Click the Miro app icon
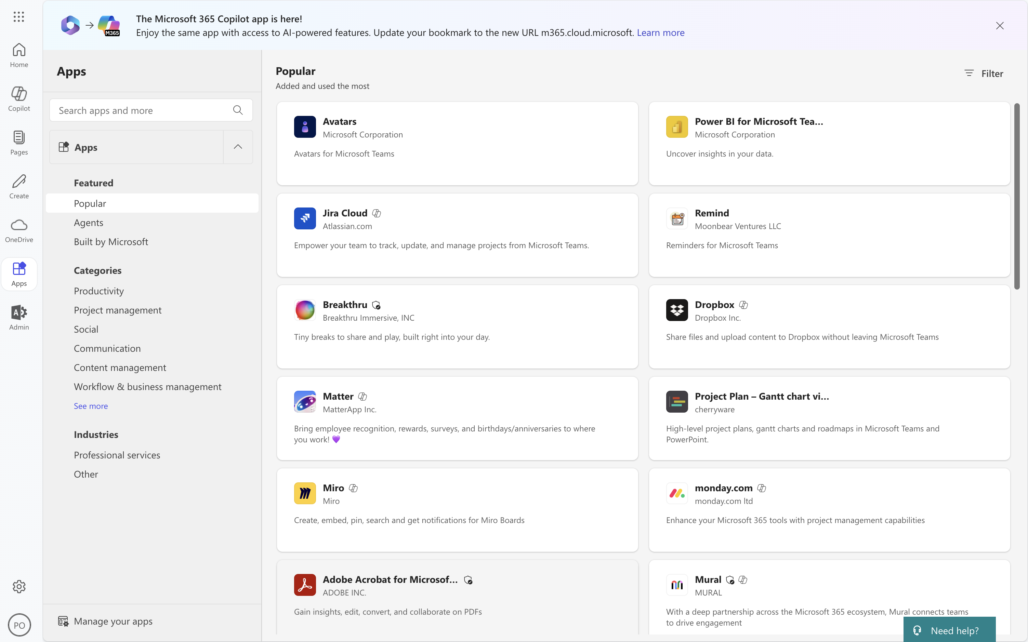The image size is (1028, 642). click(x=305, y=493)
